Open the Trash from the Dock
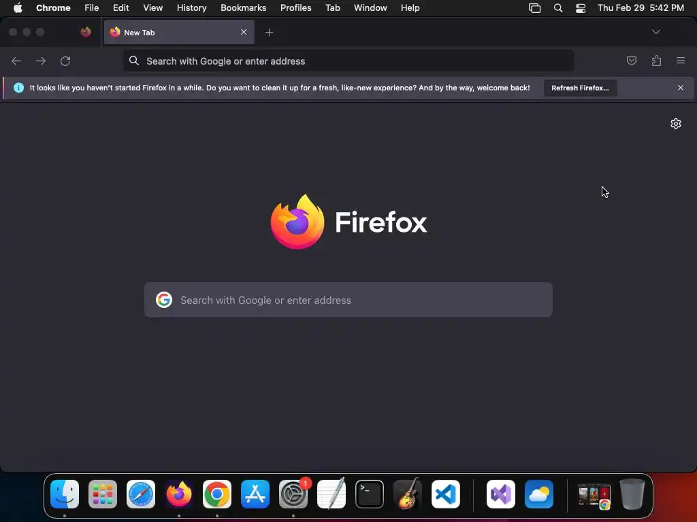697x522 pixels. [x=632, y=494]
